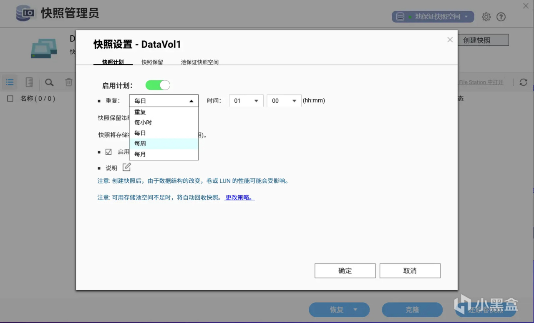534x323 pixels.
Task: Open the hour dropdown showing 01
Action: 247,101
